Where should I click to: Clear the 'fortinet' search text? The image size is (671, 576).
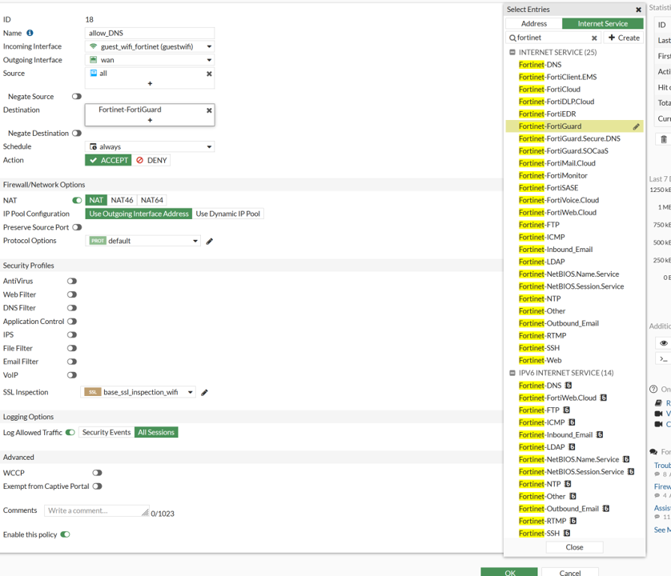click(594, 38)
